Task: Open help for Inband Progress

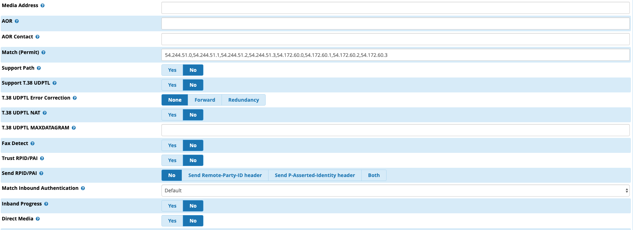Action: (46, 204)
